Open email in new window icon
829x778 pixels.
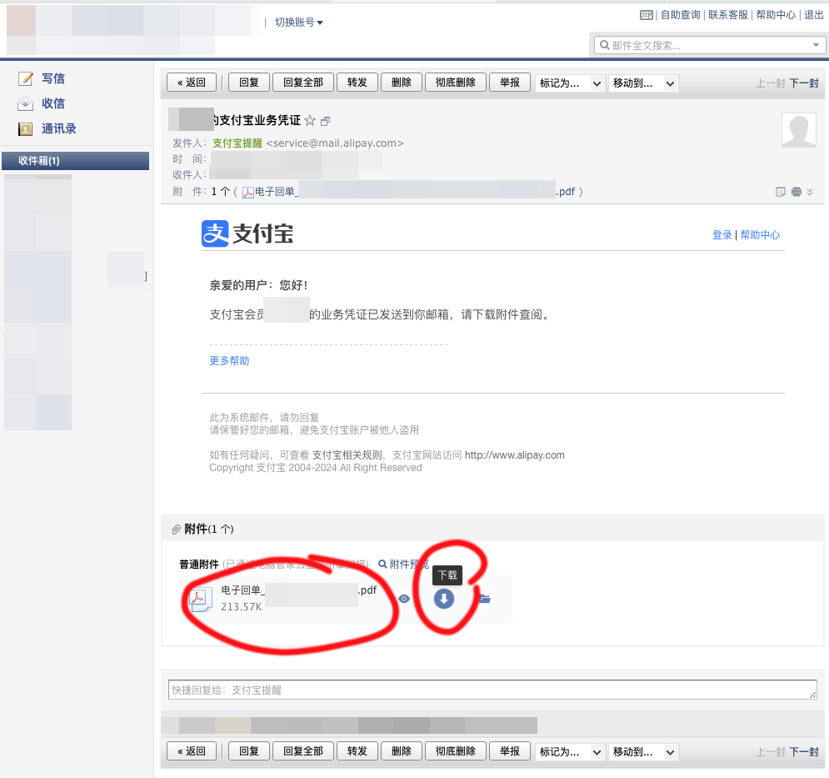pos(326,121)
